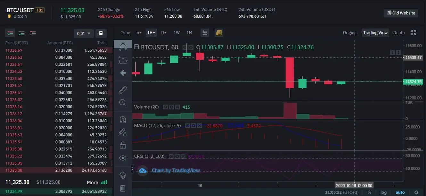Open the indicators settings panel icon

click(x=205, y=32)
